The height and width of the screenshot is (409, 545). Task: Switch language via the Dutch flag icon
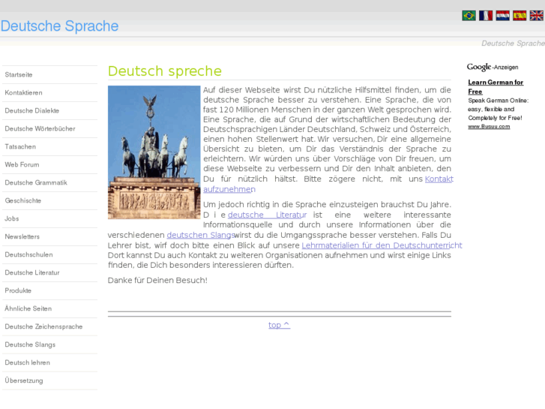click(x=502, y=15)
